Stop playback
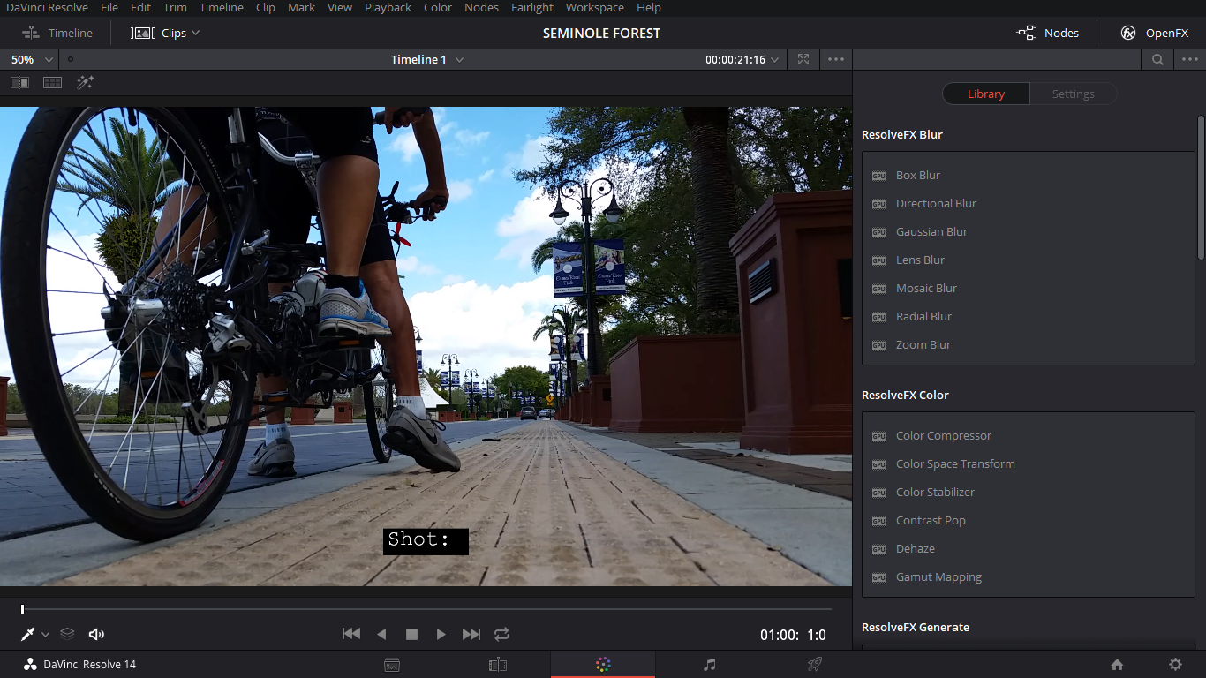The image size is (1206, 678). tap(411, 634)
